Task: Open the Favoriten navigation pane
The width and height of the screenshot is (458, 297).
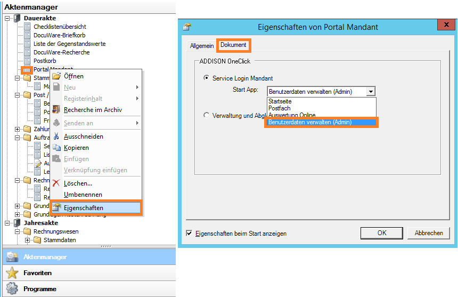Action: point(89,272)
